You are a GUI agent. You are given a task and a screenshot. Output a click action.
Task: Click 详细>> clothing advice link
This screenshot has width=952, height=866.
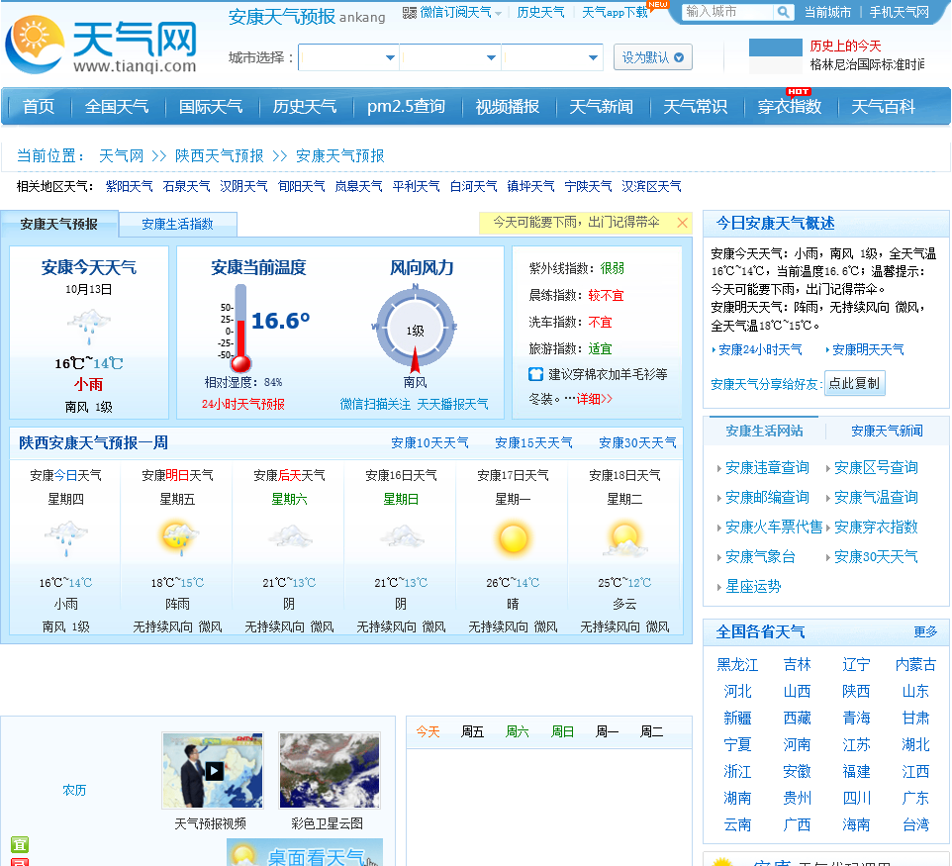(595, 399)
